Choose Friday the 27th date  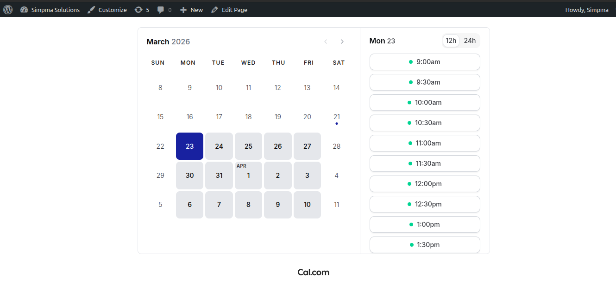click(x=307, y=146)
